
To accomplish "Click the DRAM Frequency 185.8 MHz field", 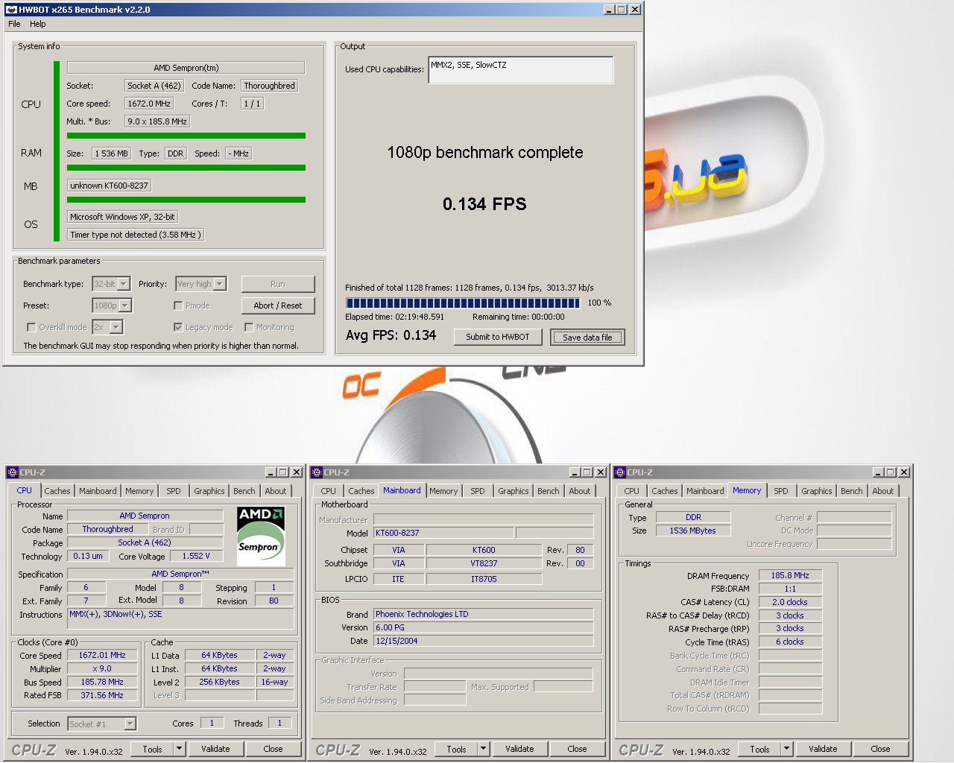I will click(790, 575).
